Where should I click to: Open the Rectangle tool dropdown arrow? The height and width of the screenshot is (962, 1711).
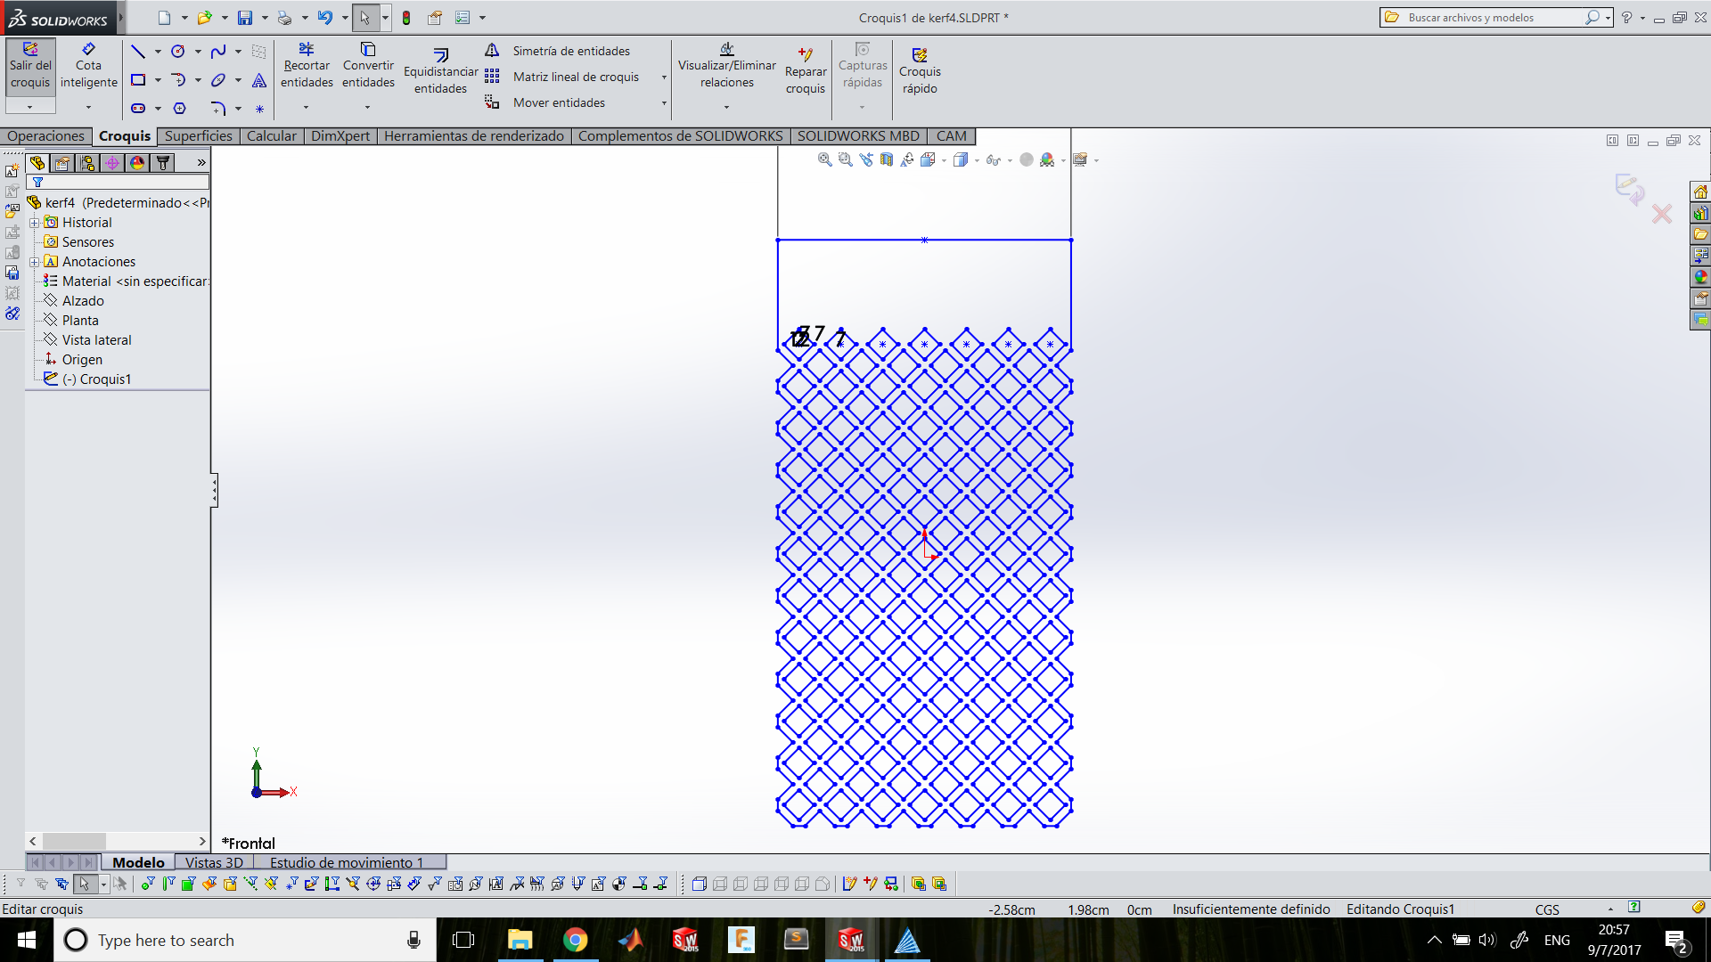click(x=158, y=80)
